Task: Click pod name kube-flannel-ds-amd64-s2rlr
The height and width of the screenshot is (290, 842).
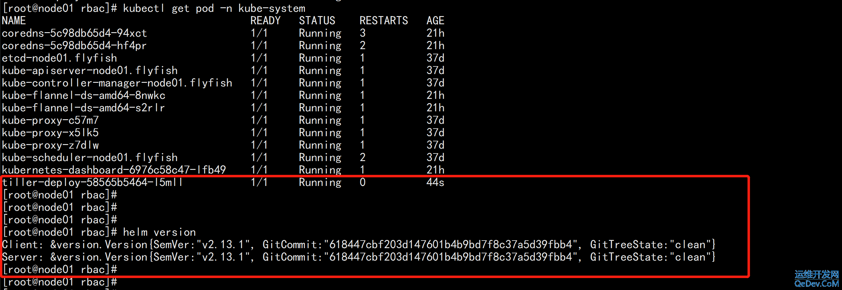Action: [83, 108]
